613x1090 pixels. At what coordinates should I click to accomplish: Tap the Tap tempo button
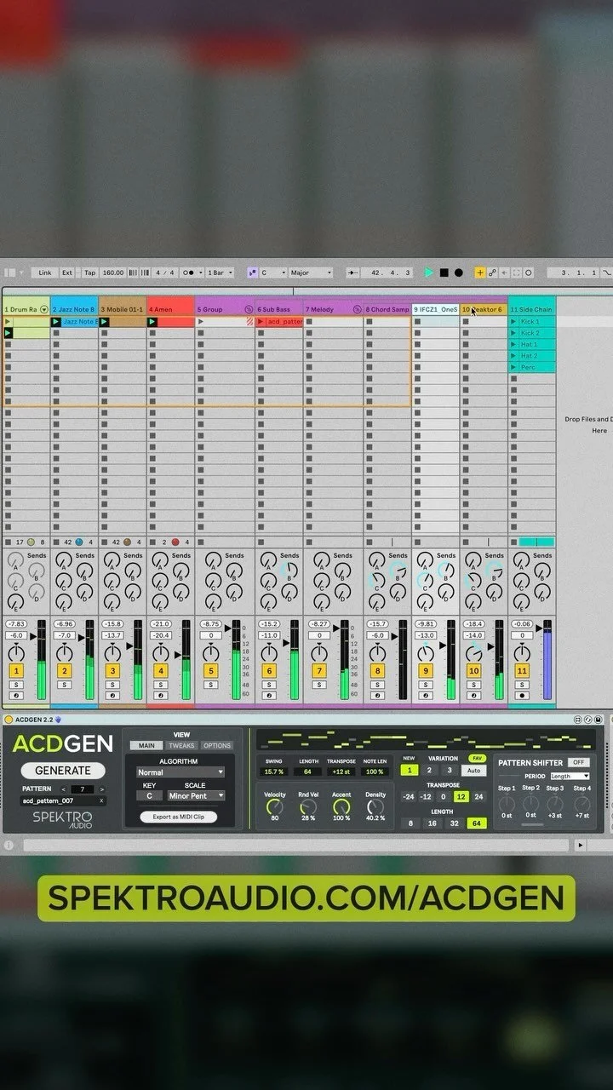click(89, 272)
